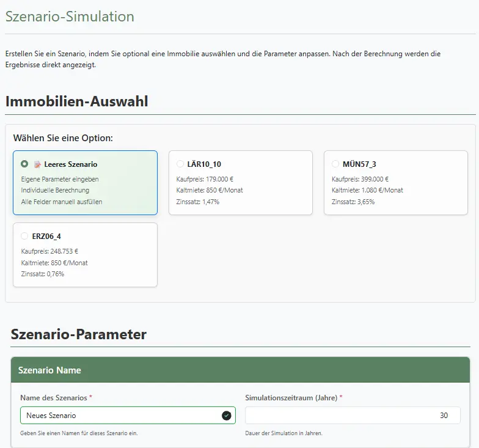Click 'Eigene Parameter eingeben' text

click(x=60, y=179)
